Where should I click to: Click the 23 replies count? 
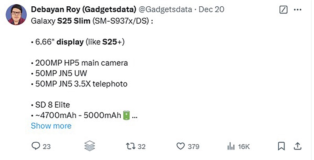click(x=47, y=147)
